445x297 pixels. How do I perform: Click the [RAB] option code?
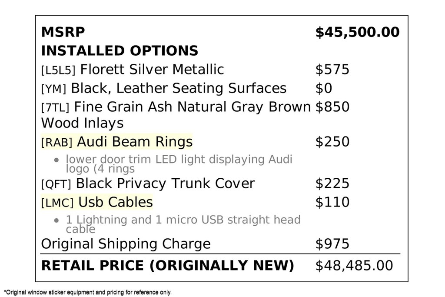click(57, 142)
